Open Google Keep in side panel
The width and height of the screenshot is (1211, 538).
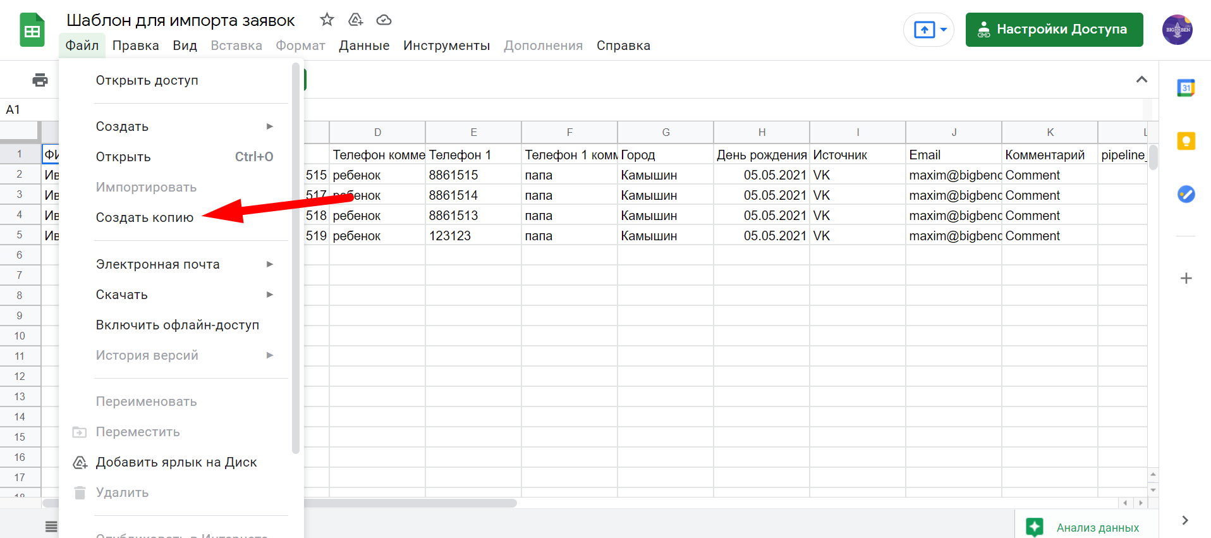tap(1186, 141)
